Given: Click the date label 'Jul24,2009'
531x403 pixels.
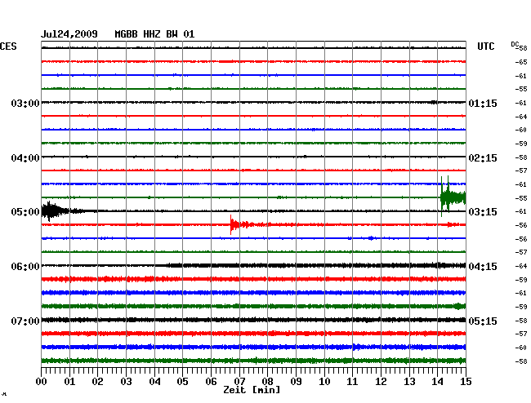Looking at the screenshot, I should coord(69,34).
